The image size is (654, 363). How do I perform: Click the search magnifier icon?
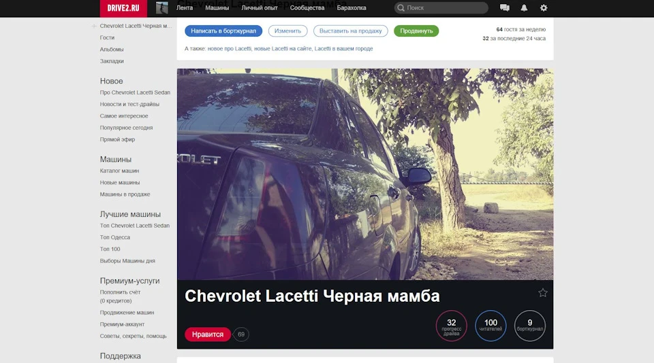click(x=401, y=7)
